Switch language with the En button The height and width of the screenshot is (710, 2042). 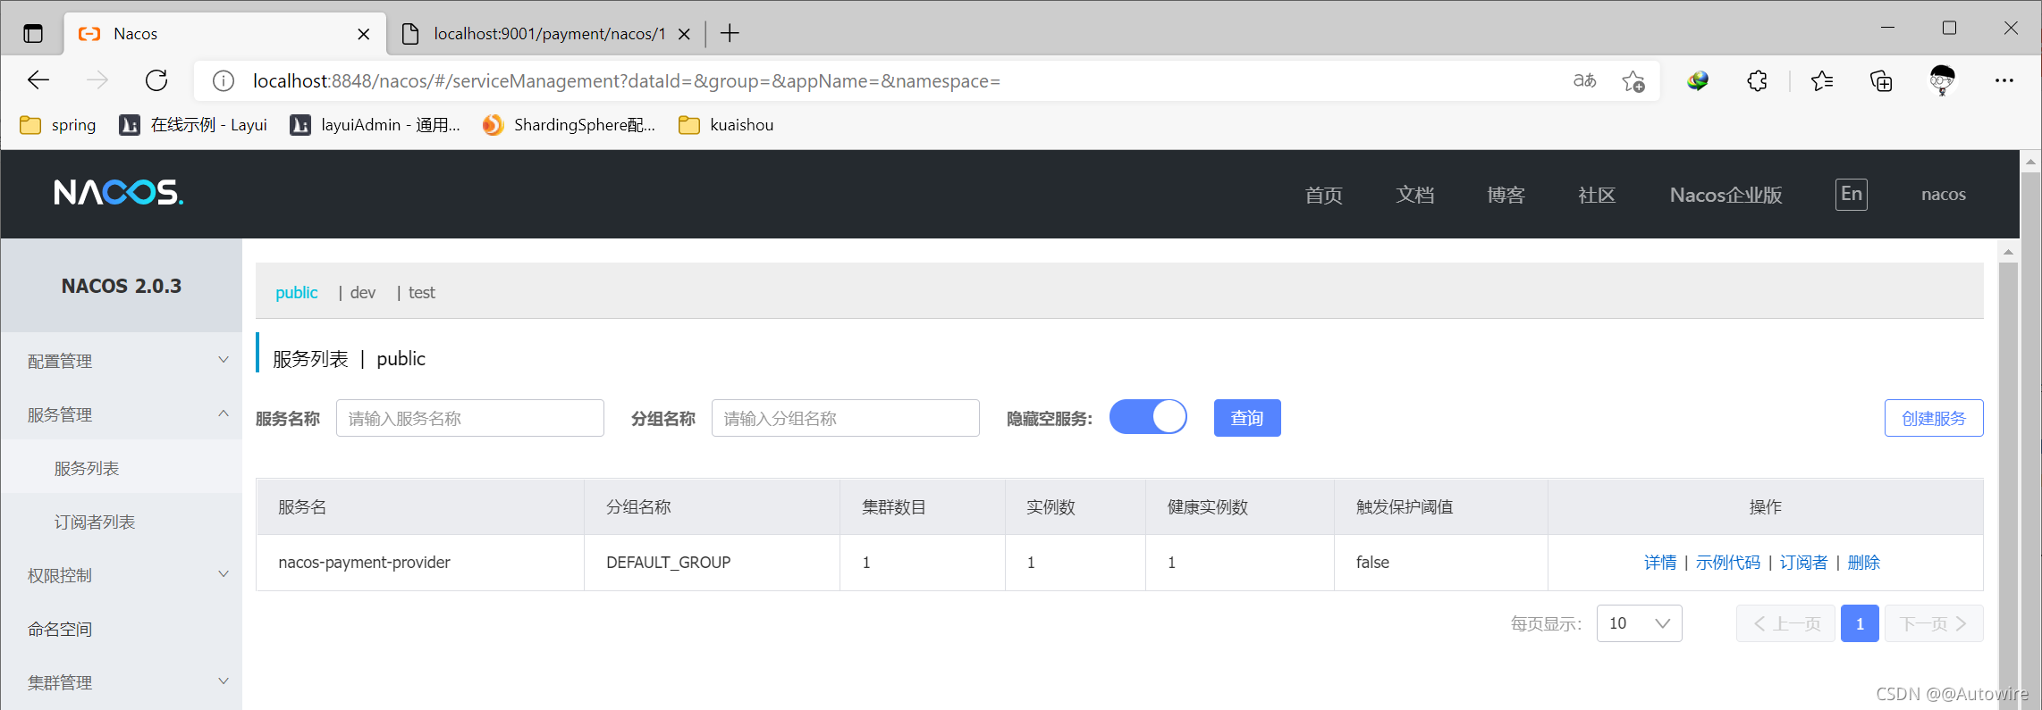pos(1852,194)
